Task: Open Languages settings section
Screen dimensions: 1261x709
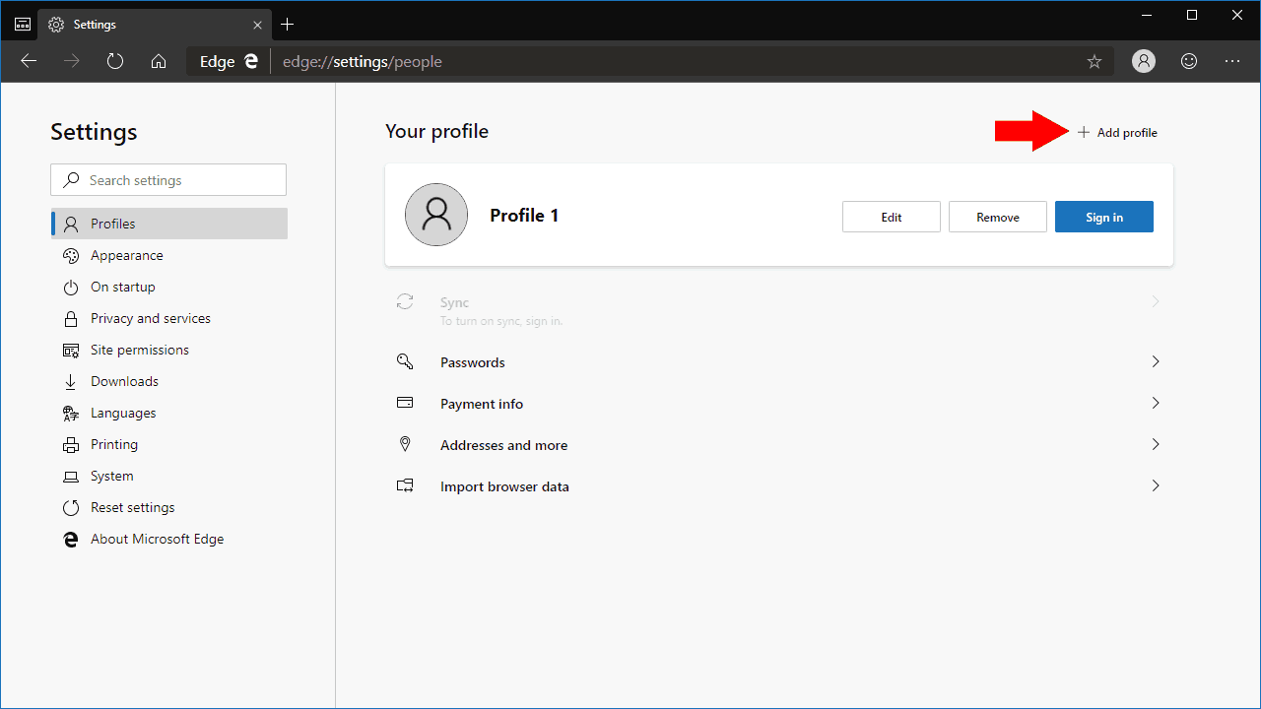Action: pos(169,413)
